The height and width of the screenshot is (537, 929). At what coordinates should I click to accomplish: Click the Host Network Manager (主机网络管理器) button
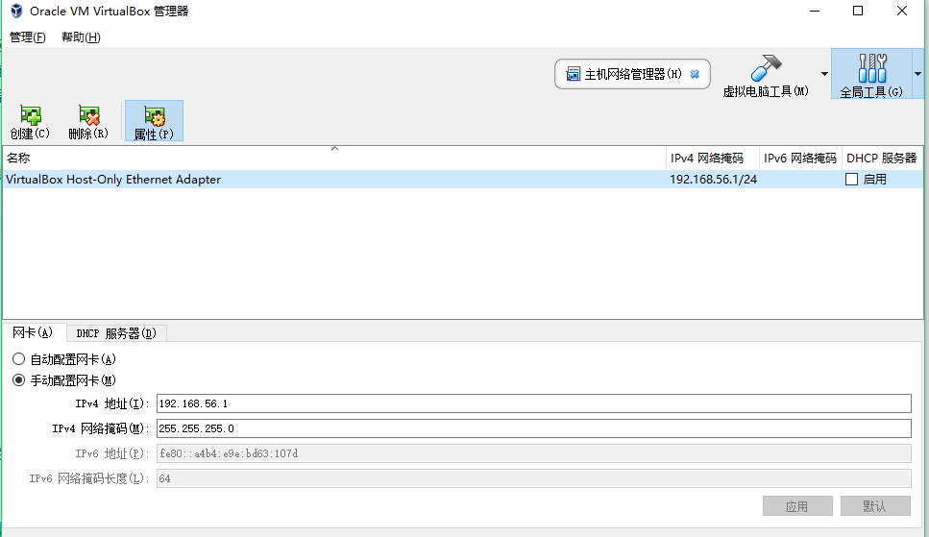click(x=632, y=74)
